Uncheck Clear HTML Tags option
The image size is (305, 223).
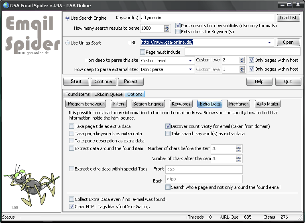(71, 206)
